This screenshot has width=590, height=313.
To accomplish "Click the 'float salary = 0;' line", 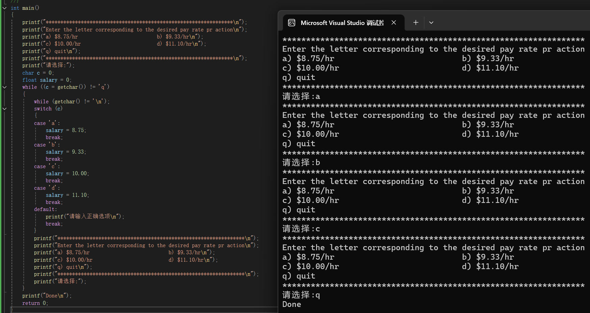I will 47,80.
